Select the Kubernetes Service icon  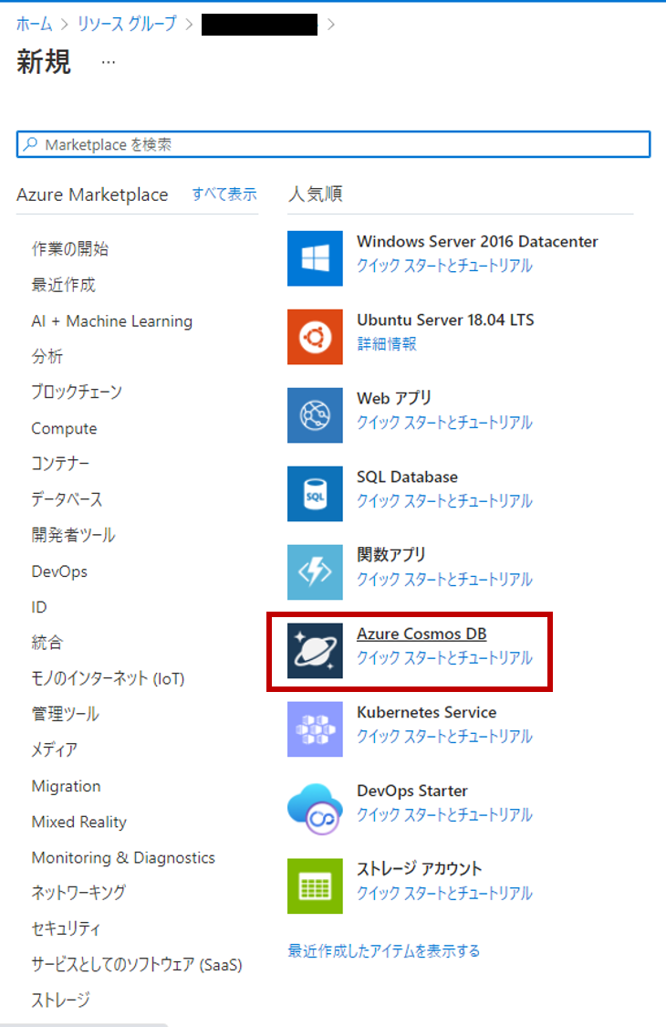(x=315, y=729)
